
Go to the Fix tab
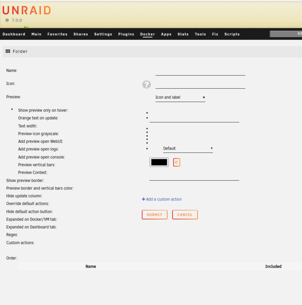215,34
